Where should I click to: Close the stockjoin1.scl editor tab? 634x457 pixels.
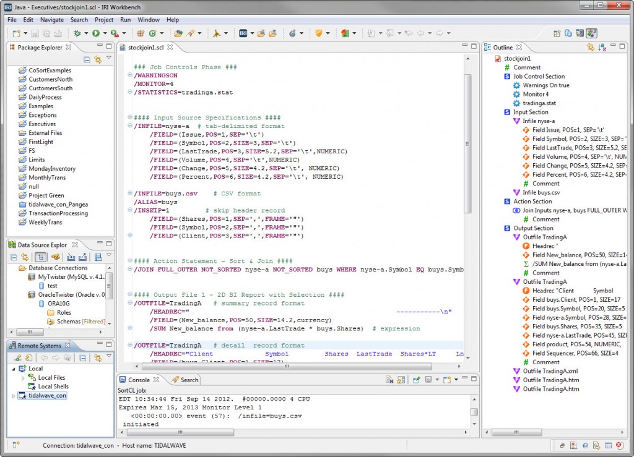pyautogui.click(x=170, y=47)
